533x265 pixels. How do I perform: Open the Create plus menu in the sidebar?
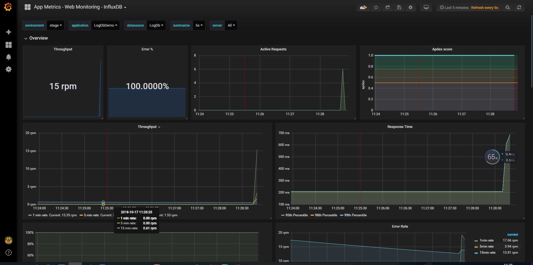tap(9, 32)
